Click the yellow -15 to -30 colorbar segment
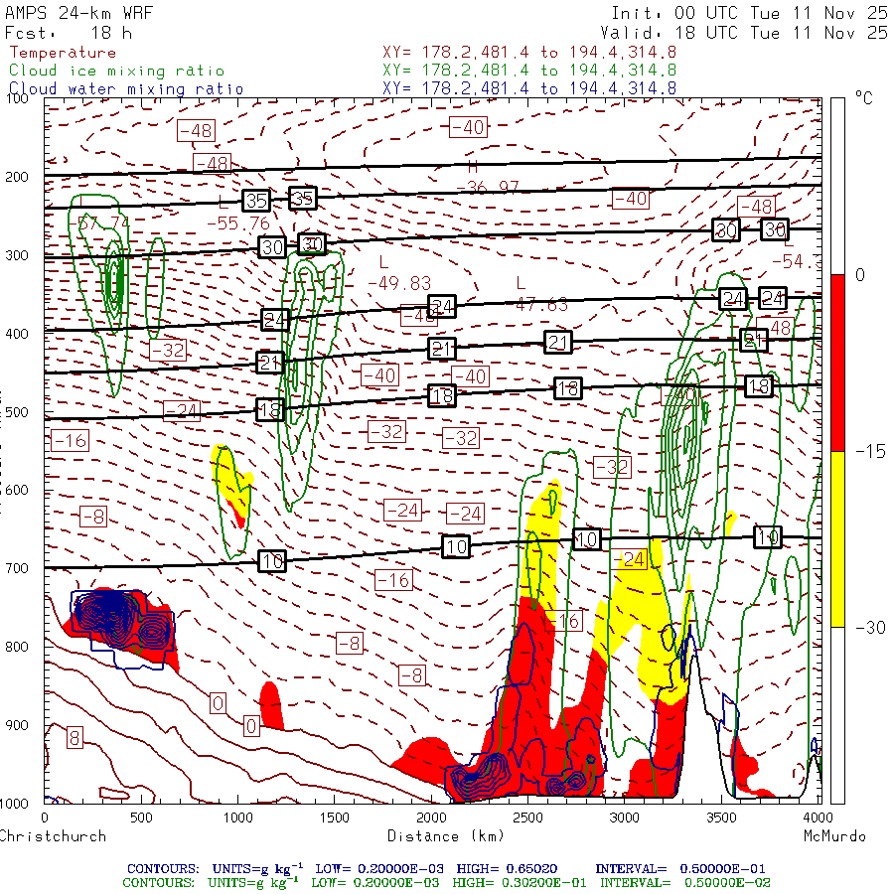The image size is (894, 894). click(837, 539)
